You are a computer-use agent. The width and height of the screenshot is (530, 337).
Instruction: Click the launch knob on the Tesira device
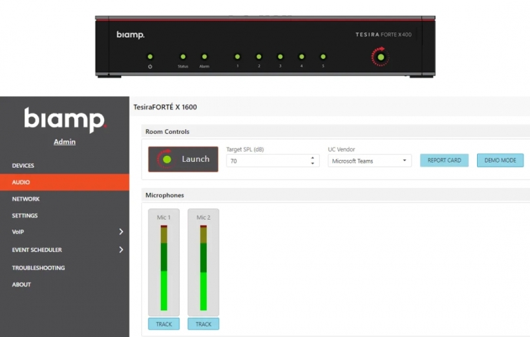[380, 57]
